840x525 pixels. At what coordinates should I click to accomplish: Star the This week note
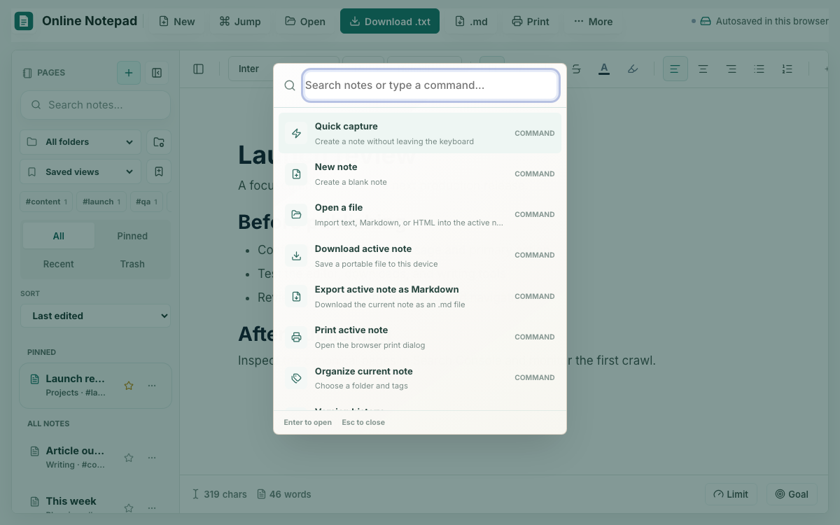coord(129,508)
